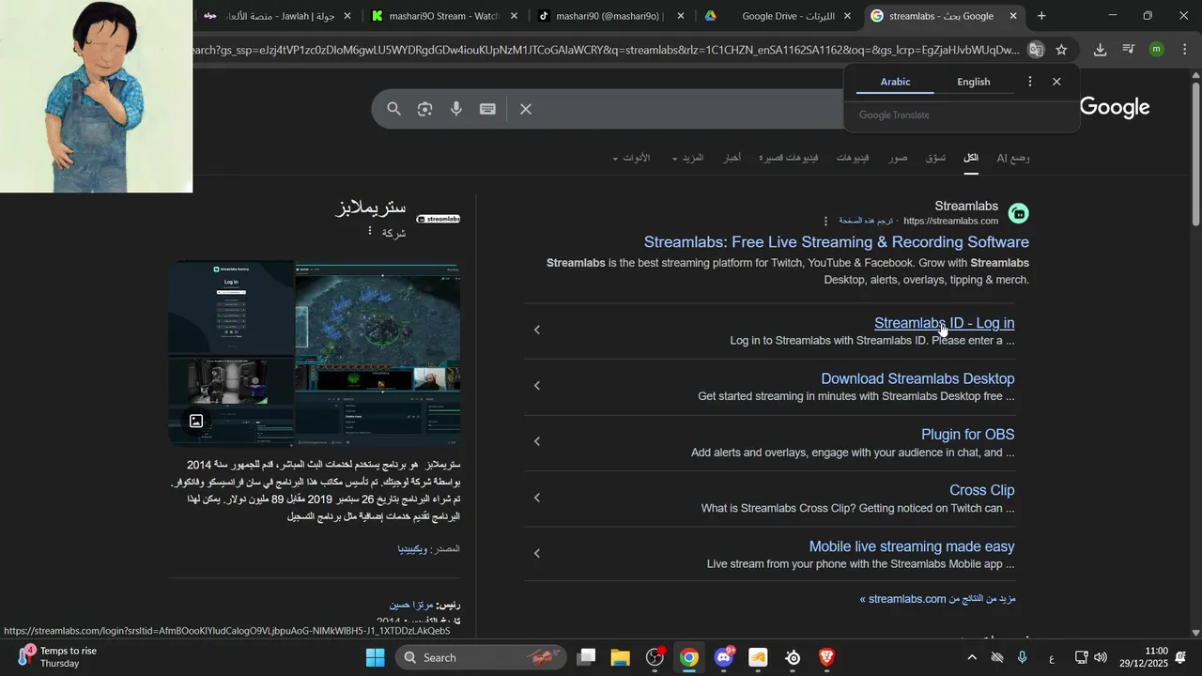The height and width of the screenshot is (676, 1202).
Task: Click the Chrome taskbar icon
Action: pos(689,657)
